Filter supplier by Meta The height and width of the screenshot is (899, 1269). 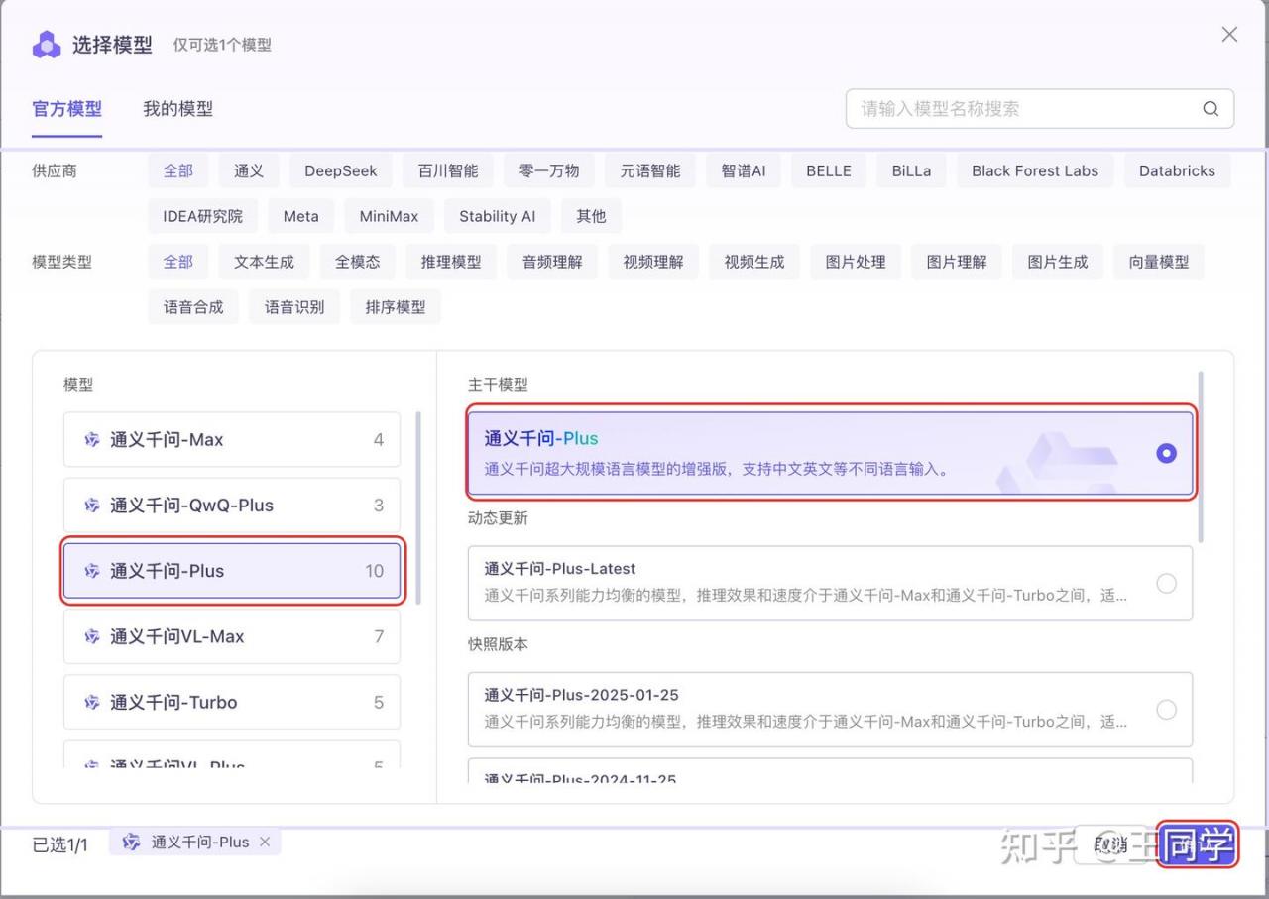301,216
